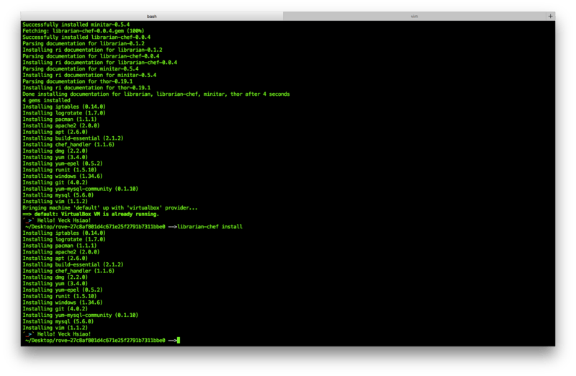
Task: Click 'Parsing documentation for thor-0.19.1' line
Action: click(x=78, y=81)
